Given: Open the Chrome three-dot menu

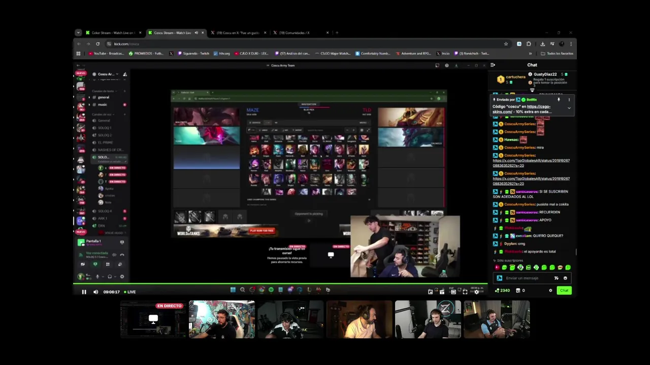Looking at the screenshot, I should [571, 44].
